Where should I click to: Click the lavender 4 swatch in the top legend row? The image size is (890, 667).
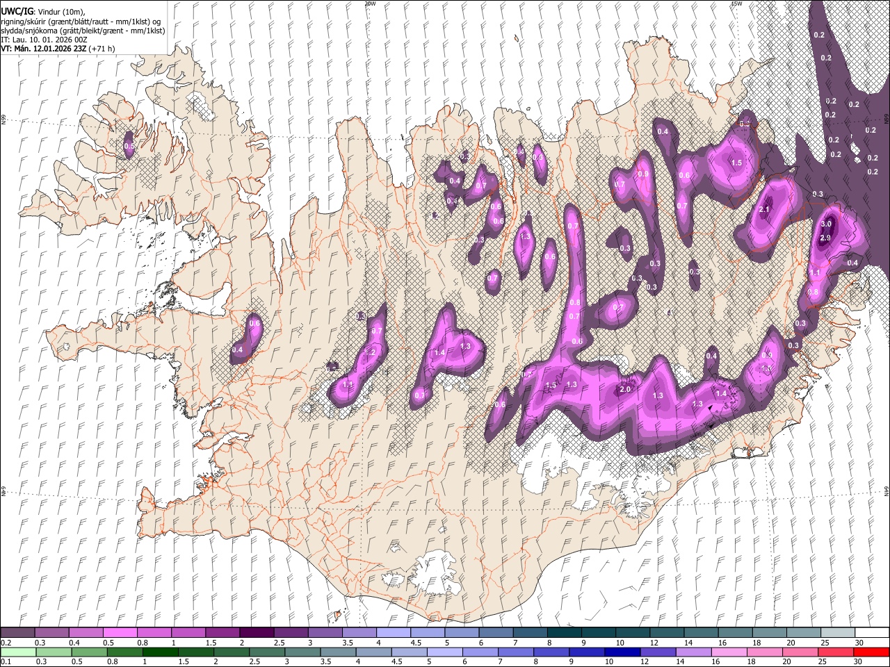(393, 632)
